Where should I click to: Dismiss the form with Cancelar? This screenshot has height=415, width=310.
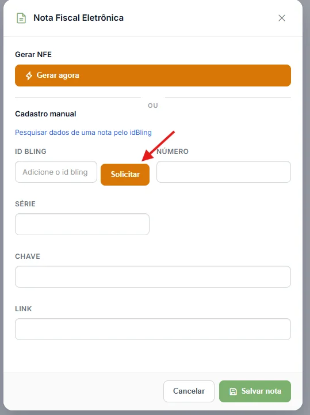[x=189, y=391]
